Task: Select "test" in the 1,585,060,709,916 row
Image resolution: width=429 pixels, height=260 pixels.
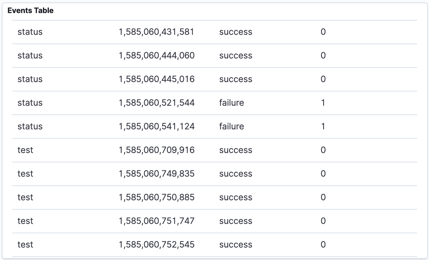Action: [25, 150]
